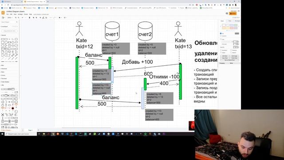Image resolution: width=284 pixels, height=160 pixels.
Task: Pick the cloud shape in General palette
Action: [13, 45]
